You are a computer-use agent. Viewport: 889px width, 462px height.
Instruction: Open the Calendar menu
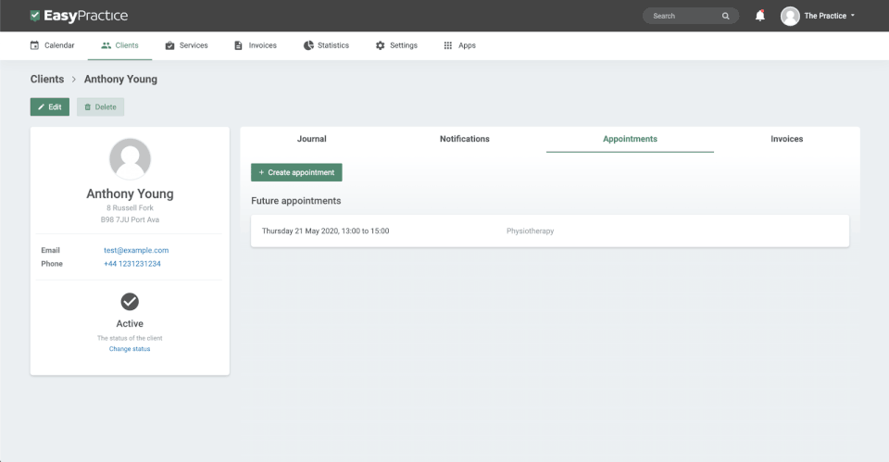click(52, 45)
